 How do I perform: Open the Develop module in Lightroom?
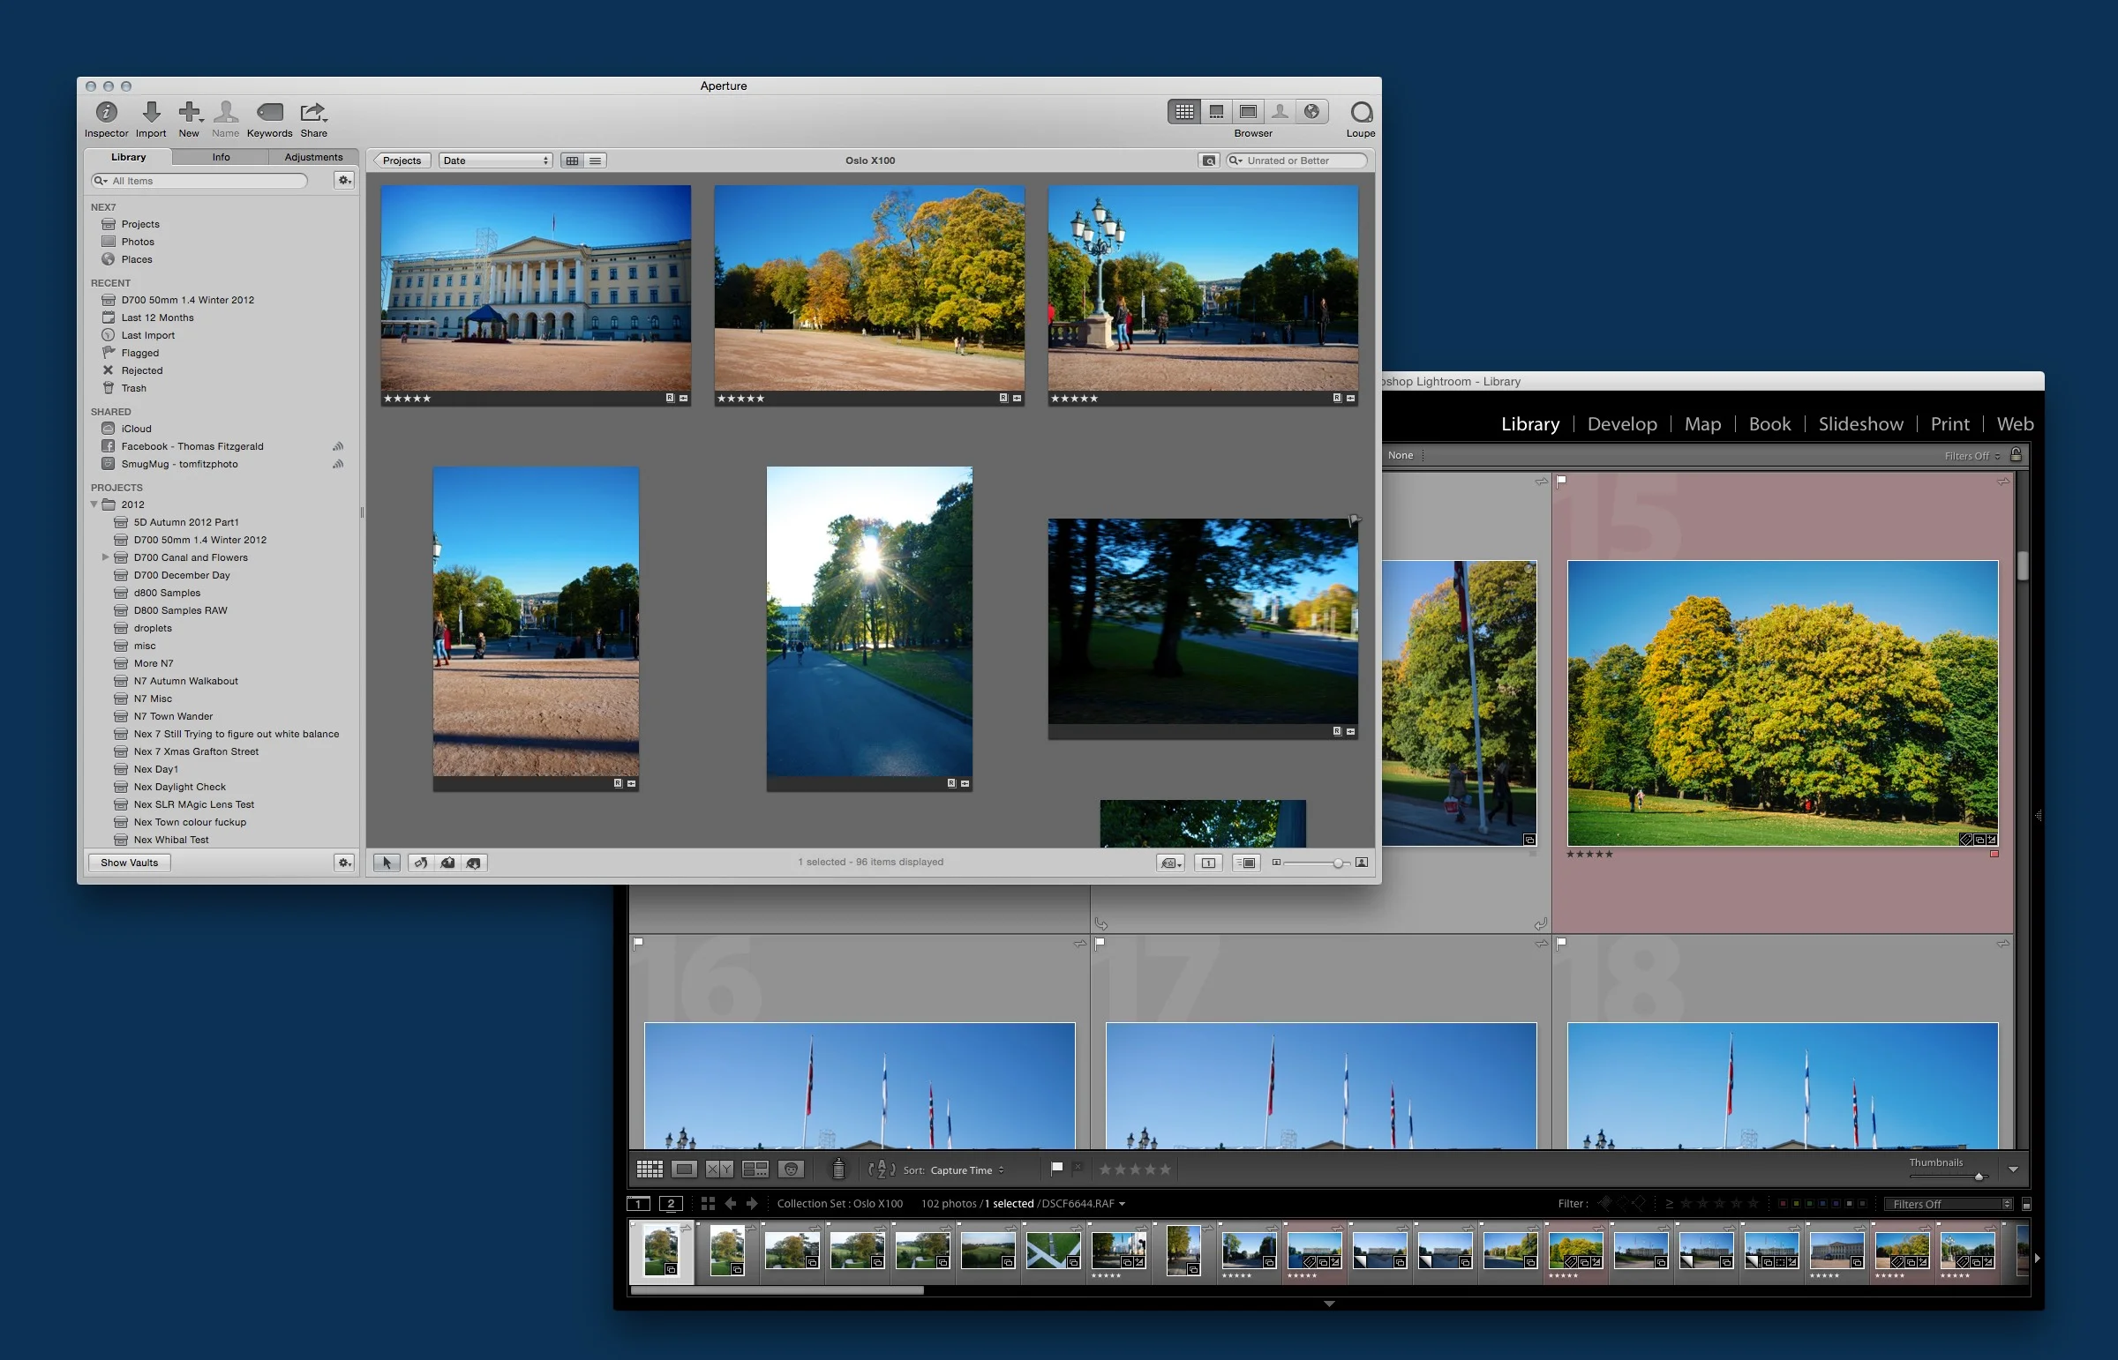point(1621,424)
